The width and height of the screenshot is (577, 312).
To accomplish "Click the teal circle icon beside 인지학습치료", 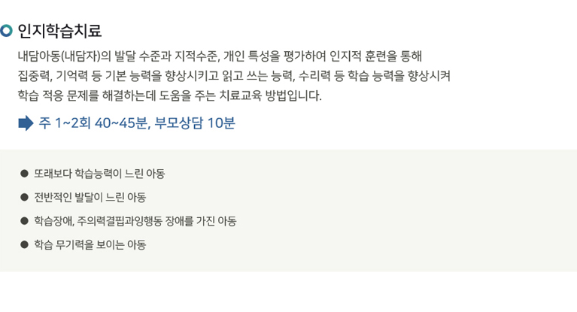I will [6, 31].
